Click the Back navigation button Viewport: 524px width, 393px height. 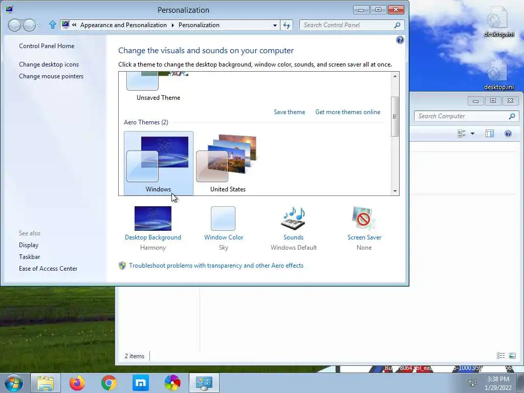14,25
